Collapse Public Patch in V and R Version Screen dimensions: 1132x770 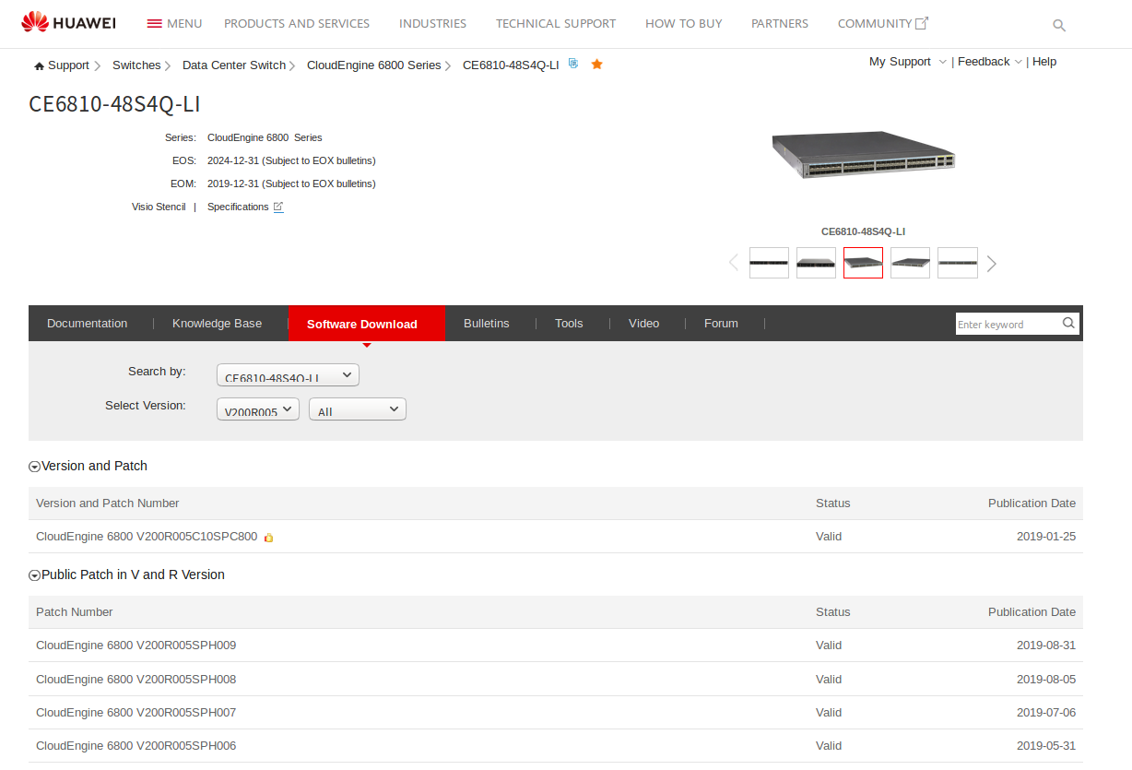tap(35, 575)
